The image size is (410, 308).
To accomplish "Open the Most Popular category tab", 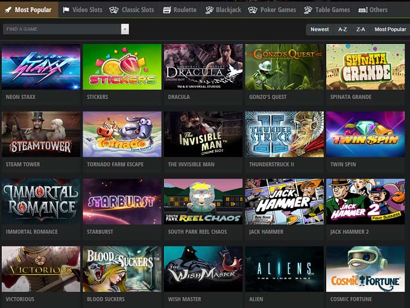I will pyautogui.click(x=29, y=10).
